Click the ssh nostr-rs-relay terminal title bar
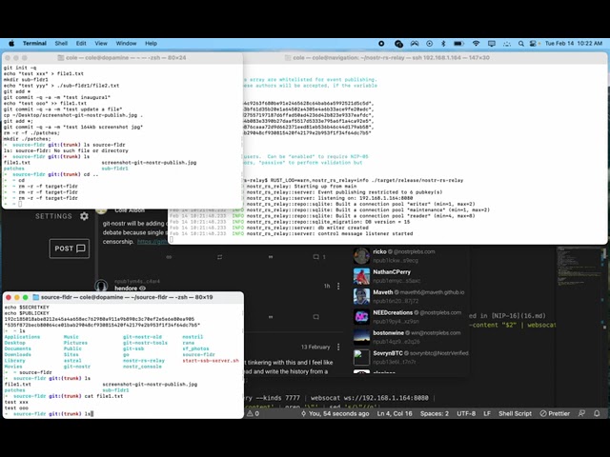Image resolution: width=610 pixels, height=457 pixels. pyautogui.click(x=391, y=57)
